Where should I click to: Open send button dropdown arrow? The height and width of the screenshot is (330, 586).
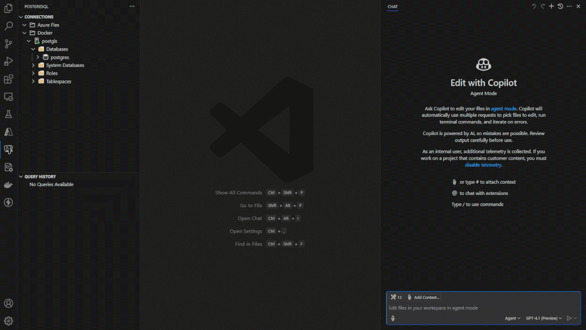(575, 318)
